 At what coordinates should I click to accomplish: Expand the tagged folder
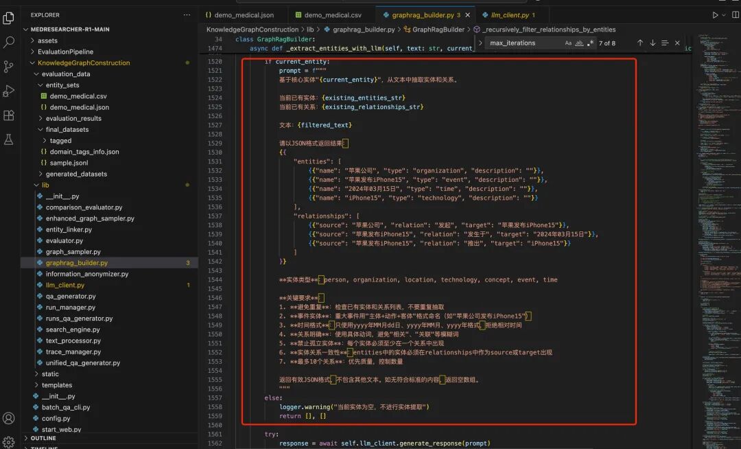60,140
